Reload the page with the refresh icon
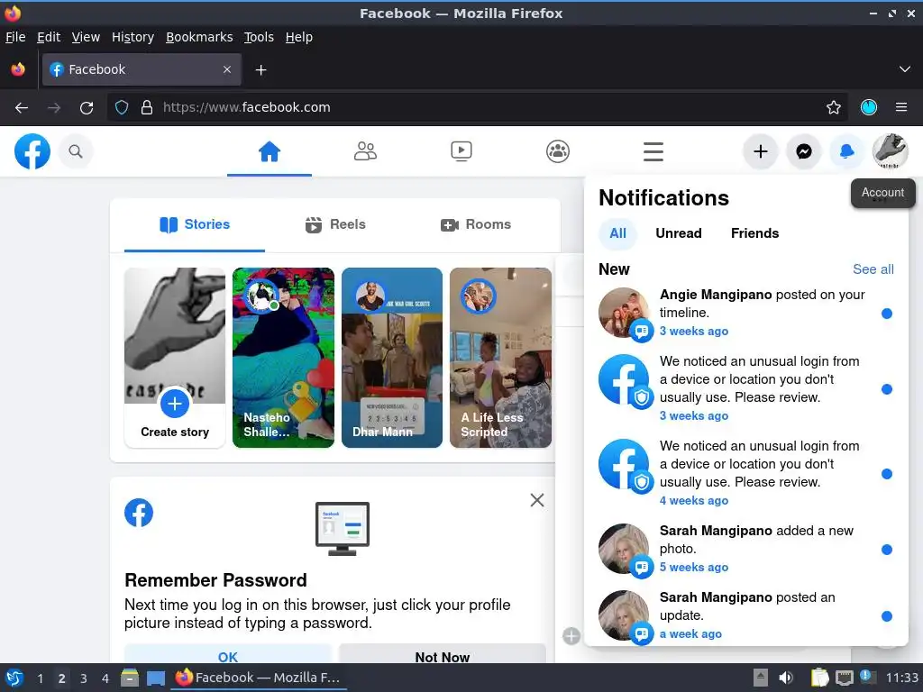The height and width of the screenshot is (692, 923). [x=87, y=108]
